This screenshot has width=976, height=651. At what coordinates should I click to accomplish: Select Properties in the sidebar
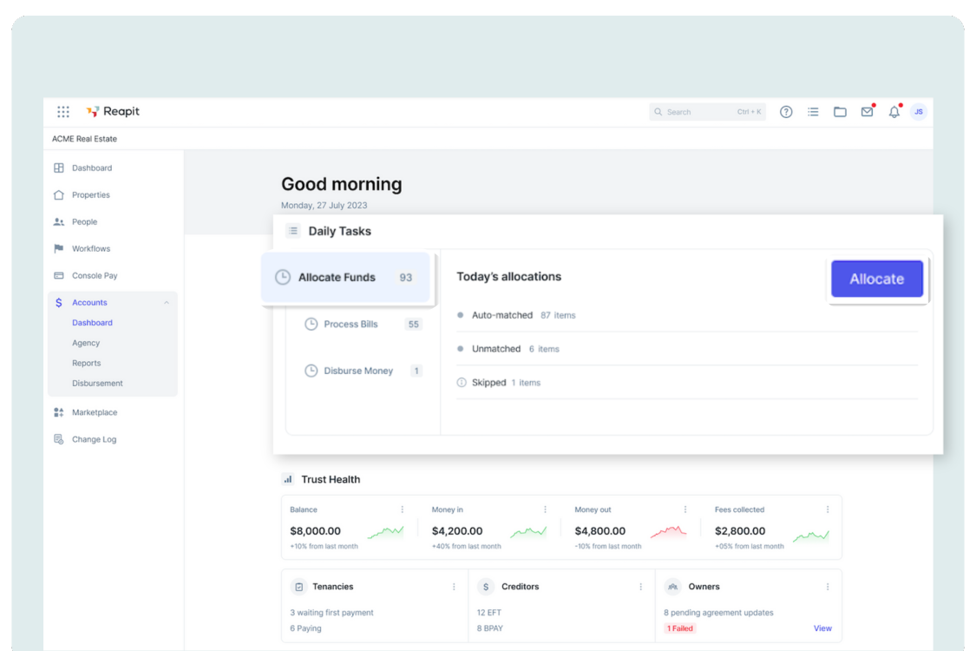[x=90, y=194]
